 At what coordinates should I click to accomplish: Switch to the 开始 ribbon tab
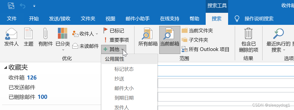[x=34, y=19]
